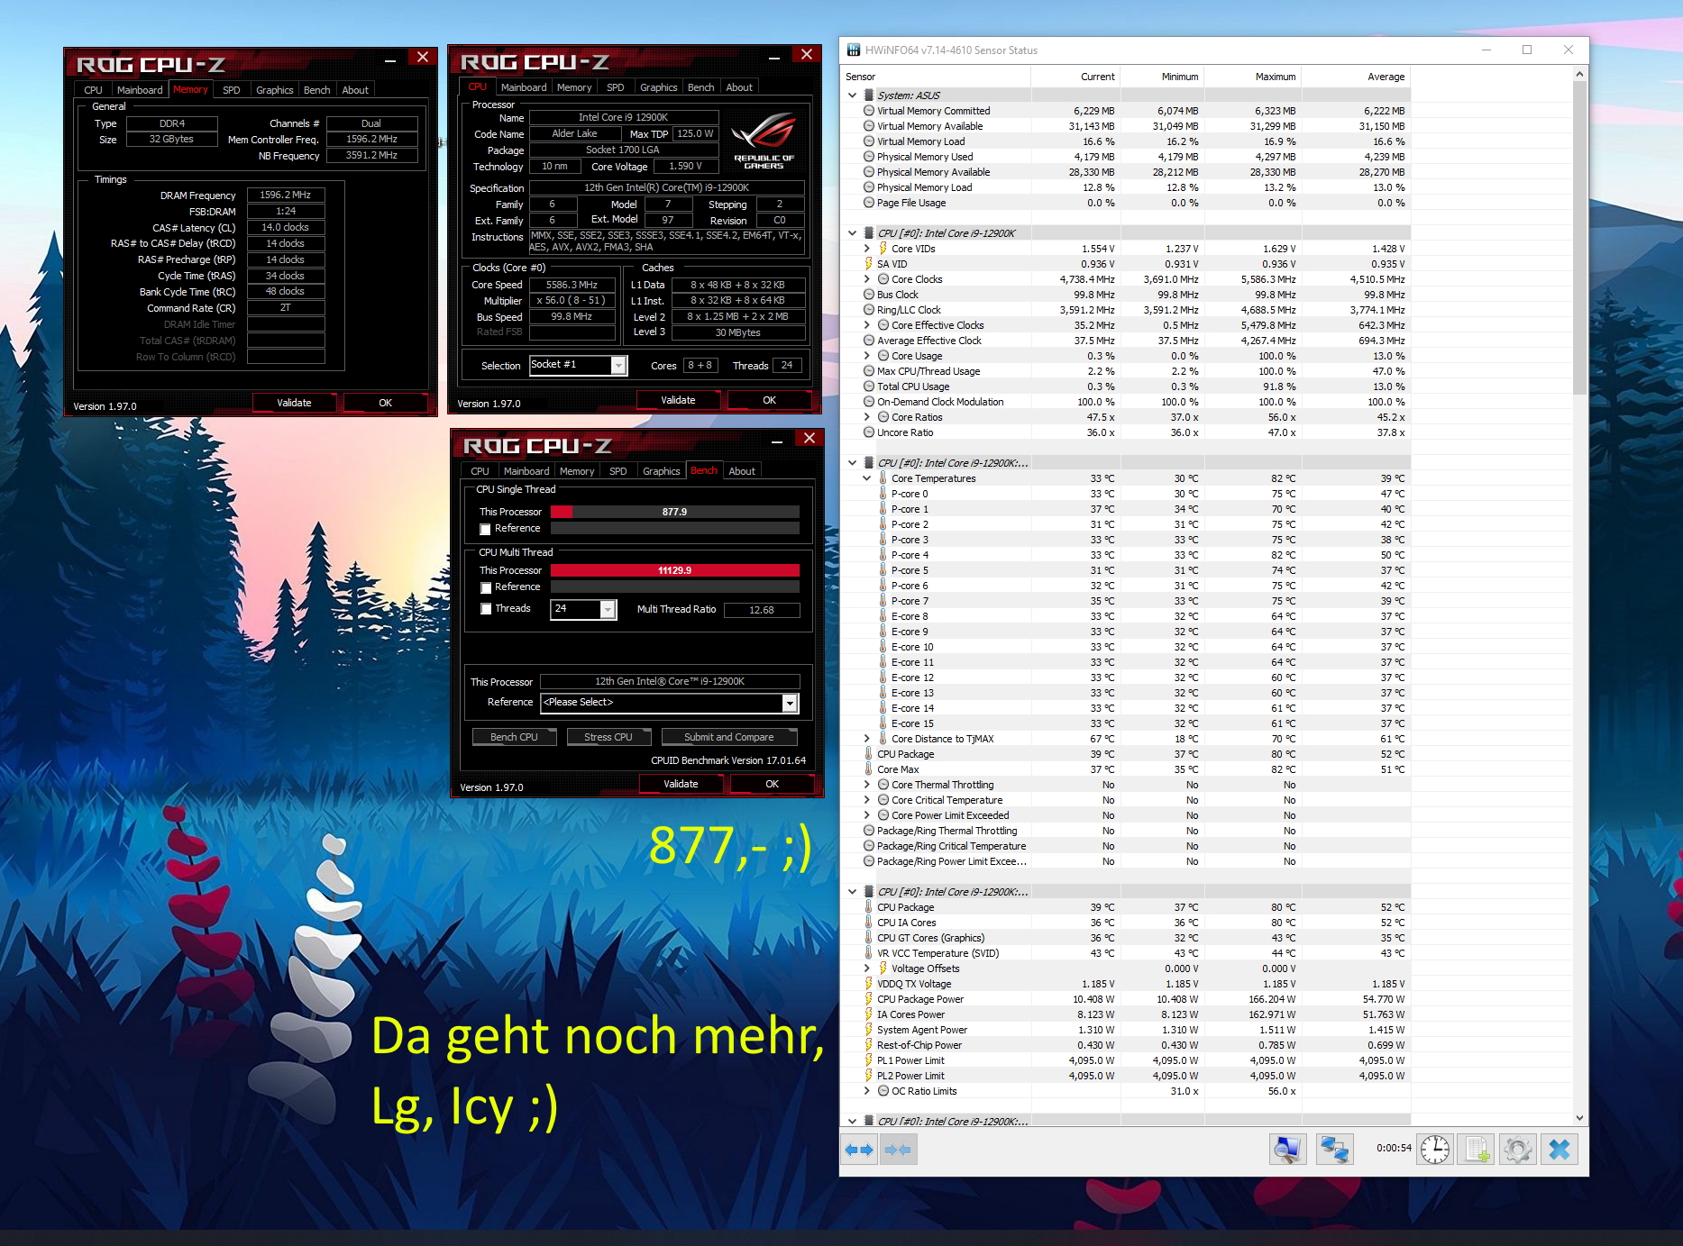Viewport: 1683px width, 1246px height.
Task: Click the multi thread score bar showing 11129.9
Action: click(x=675, y=570)
